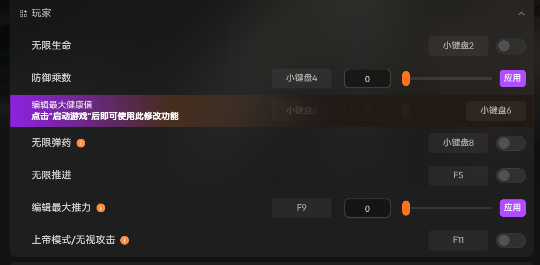Enable 上帝模式/无视攻击 toggle

click(x=510, y=240)
